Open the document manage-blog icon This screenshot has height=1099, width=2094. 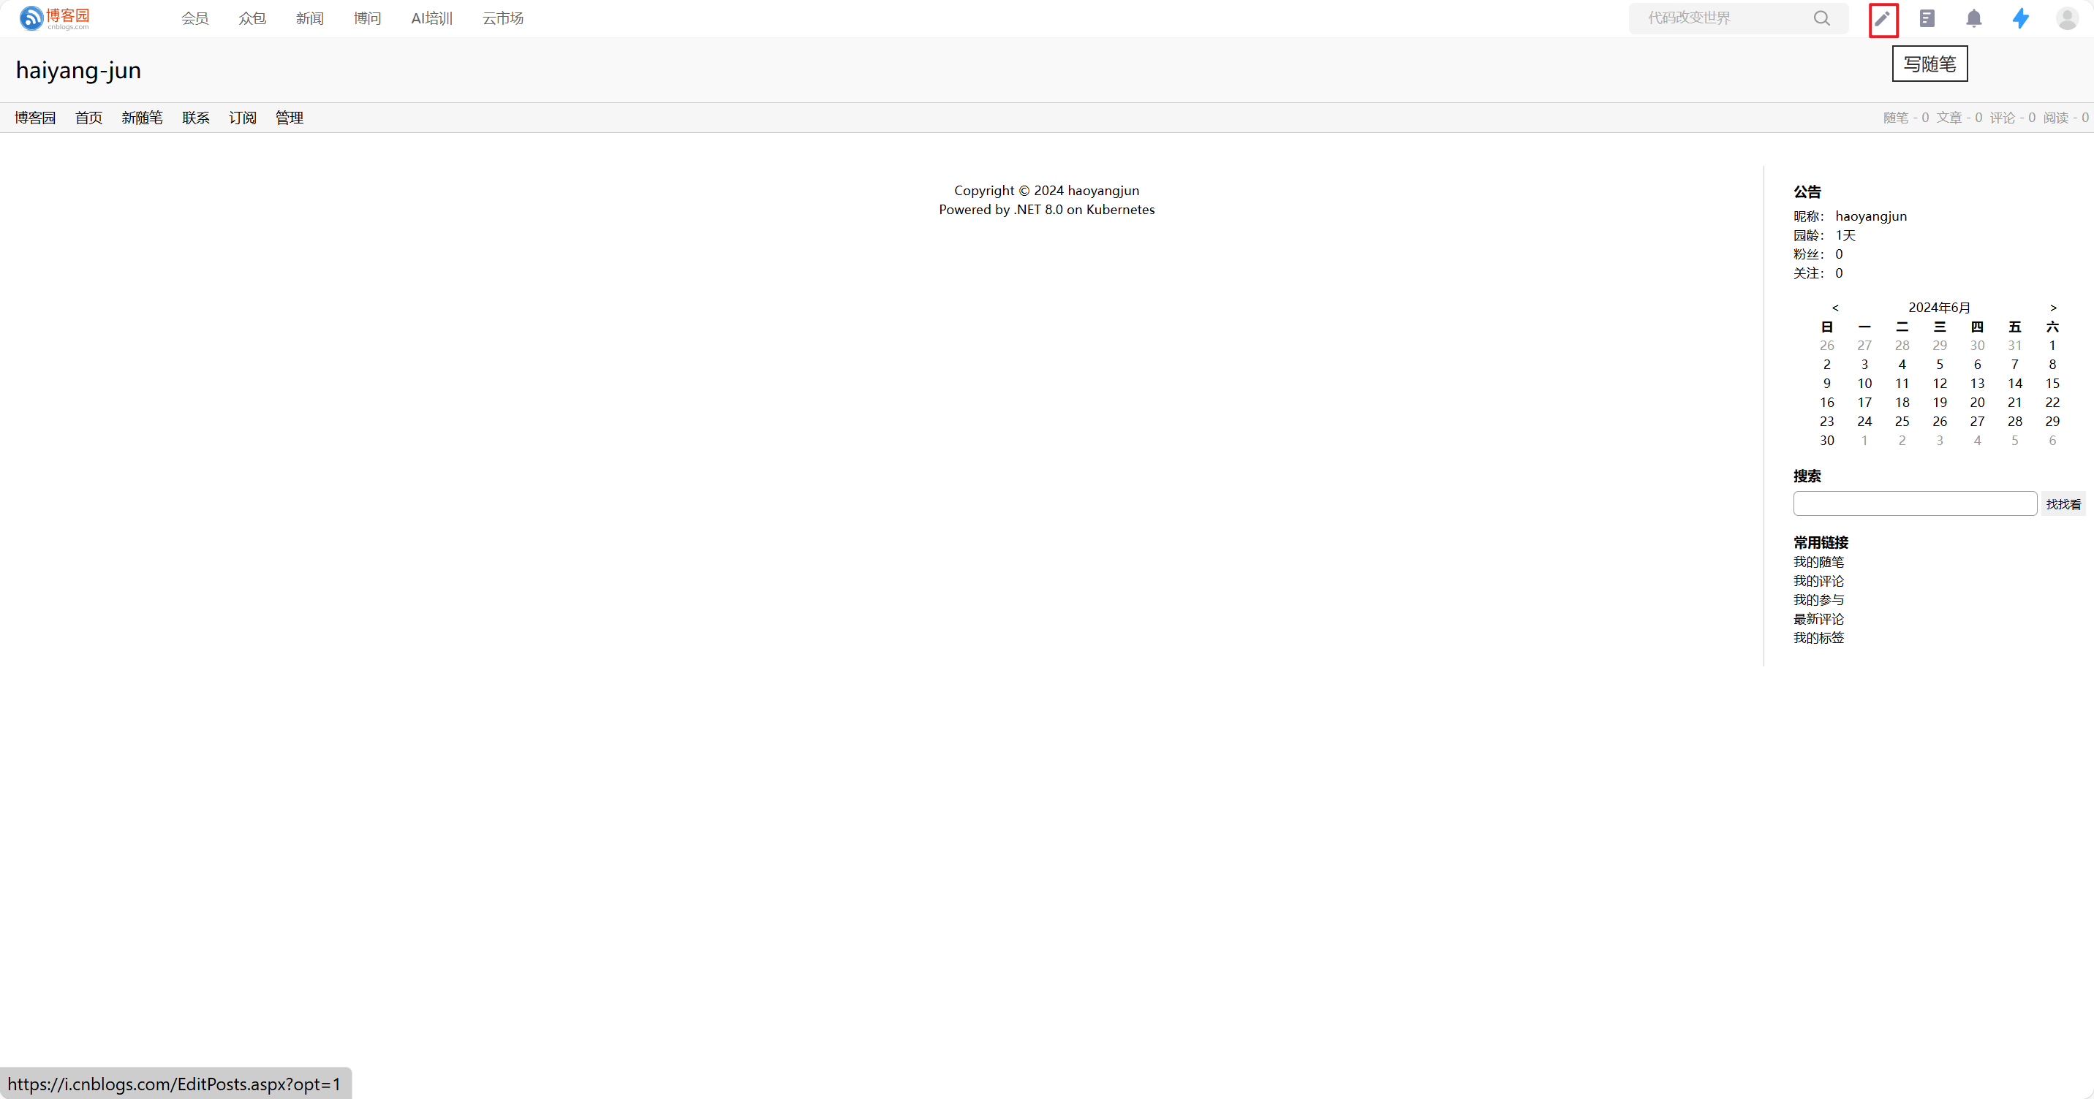tap(1927, 19)
